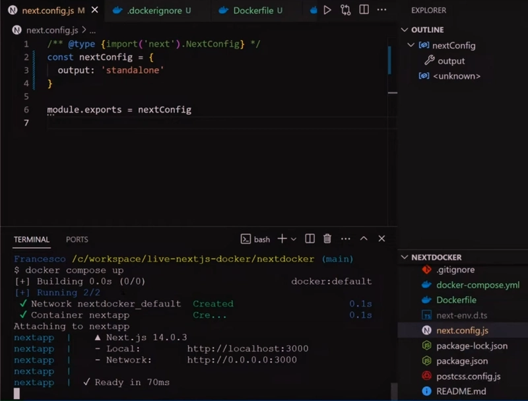The image size is (528, 401).
Task: Open terminal panel More Actions ellipsis
Action: tap(345, 239)
